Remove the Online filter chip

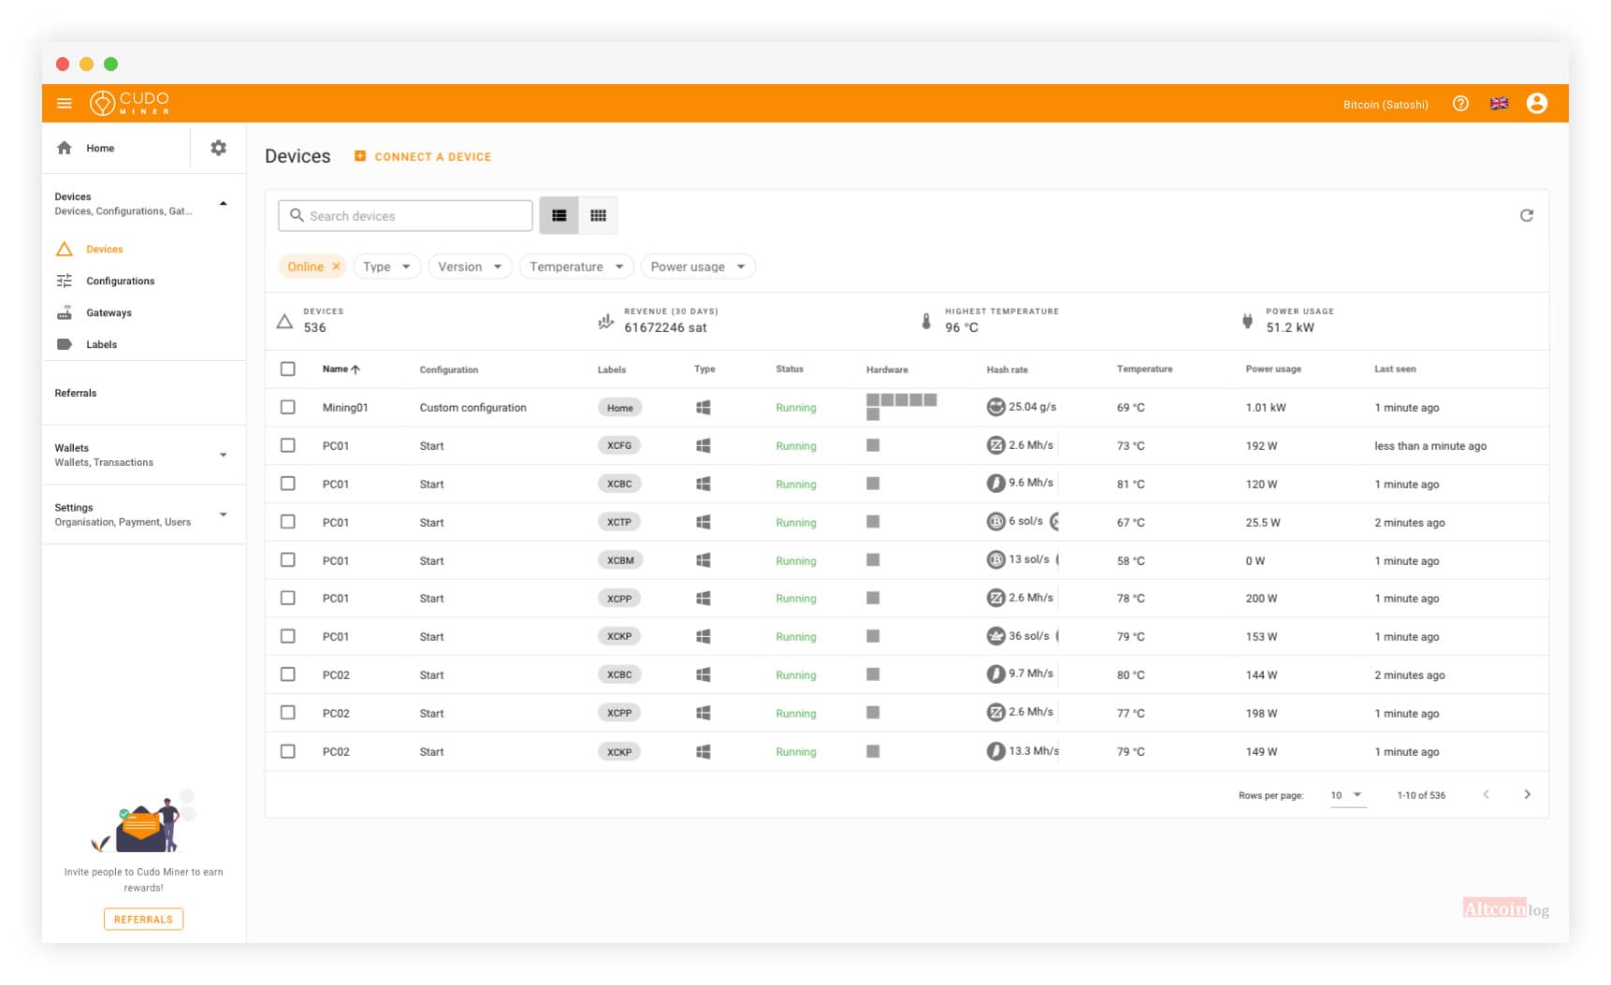336,267
